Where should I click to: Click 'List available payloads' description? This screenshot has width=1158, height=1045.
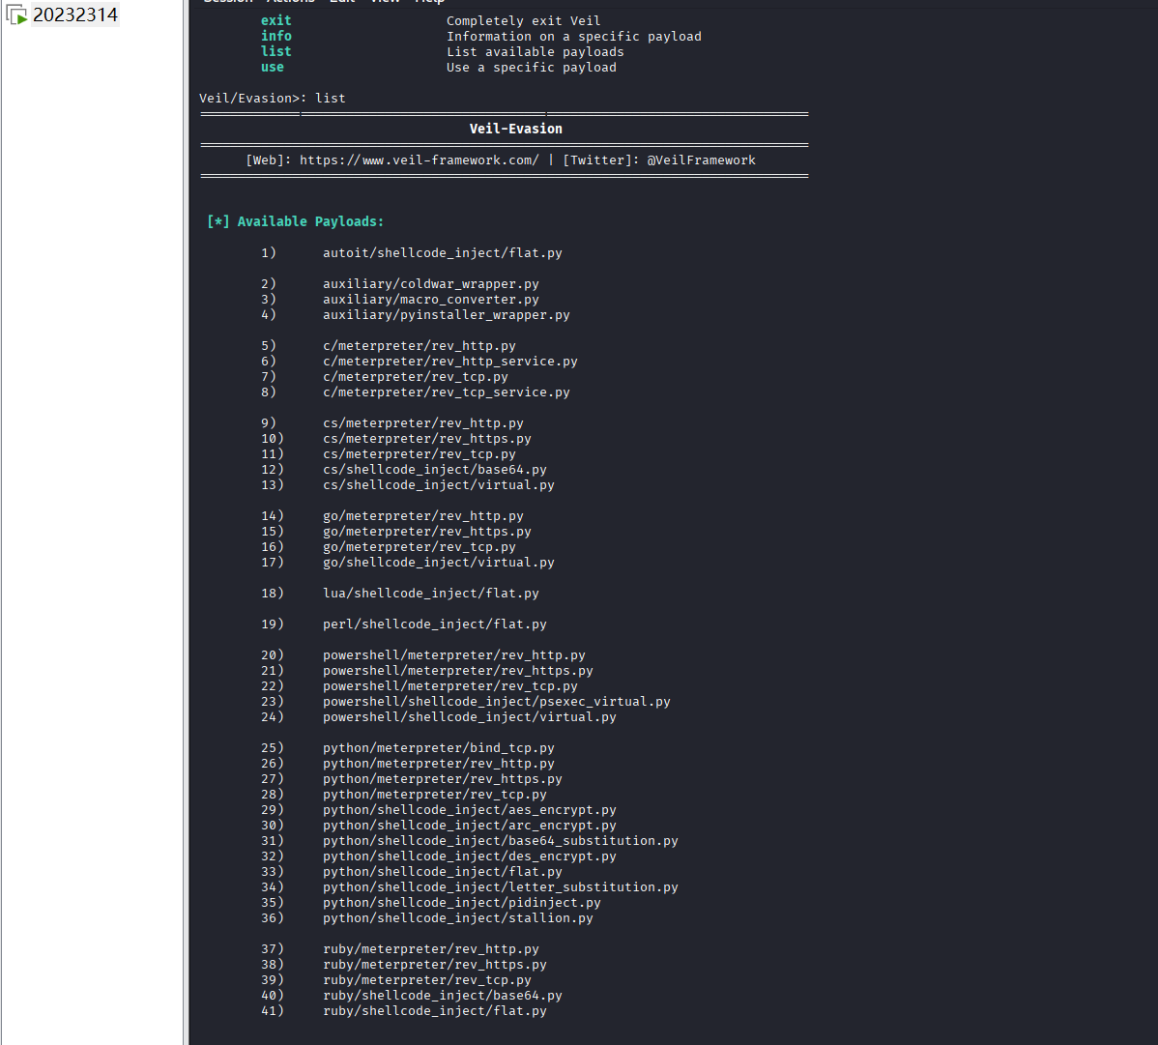pos(536,51)
